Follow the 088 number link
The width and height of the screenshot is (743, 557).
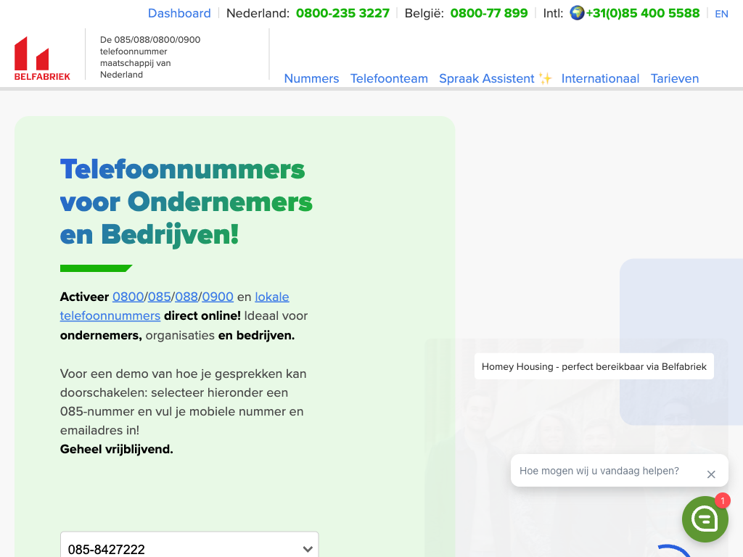tap(186, 297)
